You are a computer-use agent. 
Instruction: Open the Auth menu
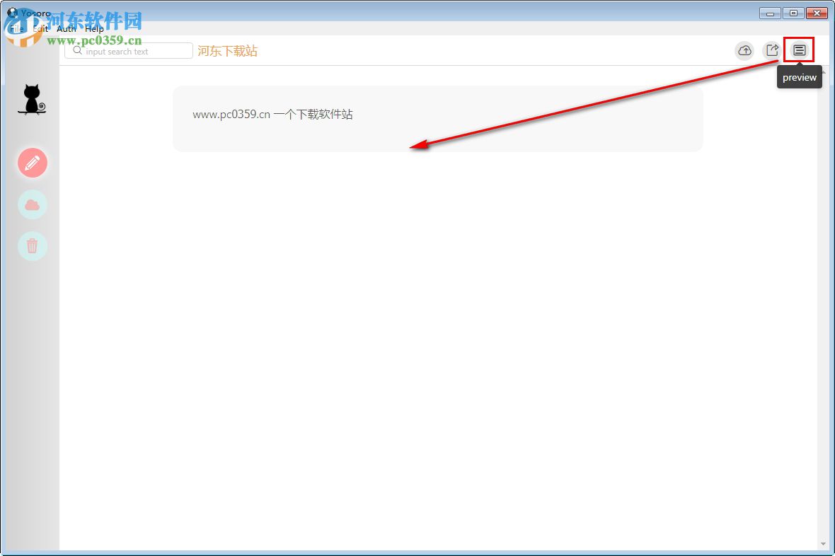point(67,29)
